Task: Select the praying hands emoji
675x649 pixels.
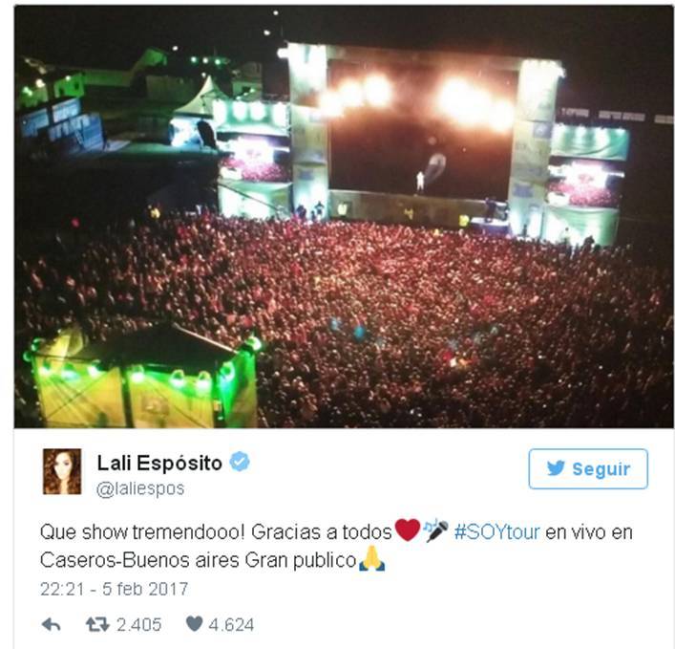Action: pos(371,558)
